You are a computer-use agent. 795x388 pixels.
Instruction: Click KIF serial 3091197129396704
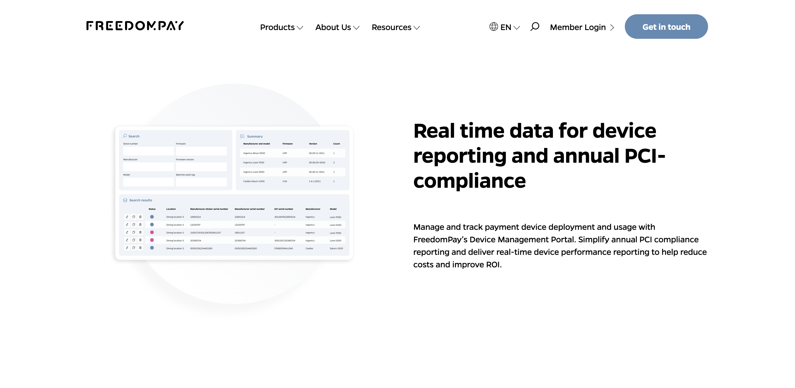coord(284,241)
